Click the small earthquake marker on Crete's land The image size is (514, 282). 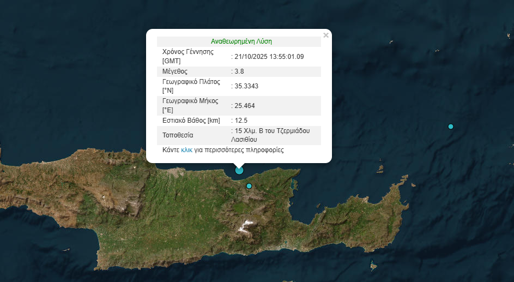coord(249,186)
